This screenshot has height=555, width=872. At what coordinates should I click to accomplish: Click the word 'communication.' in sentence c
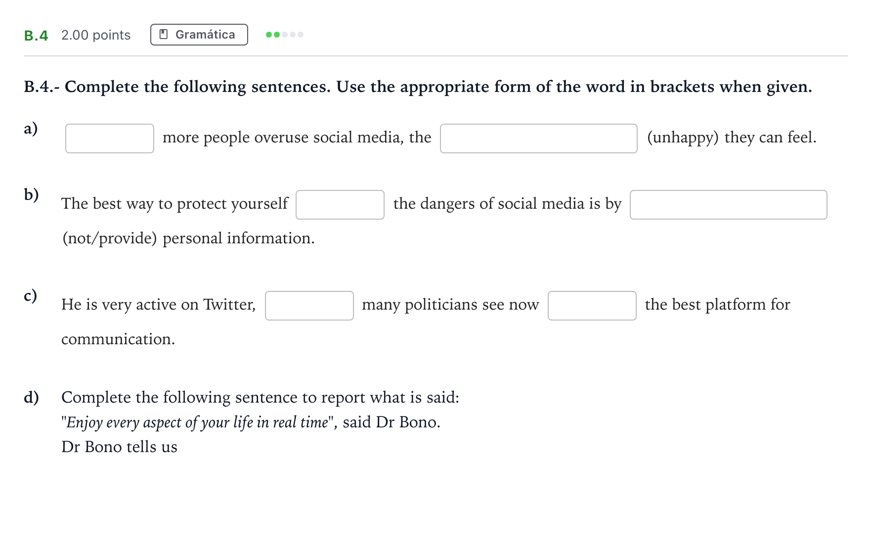pos(118,339)
